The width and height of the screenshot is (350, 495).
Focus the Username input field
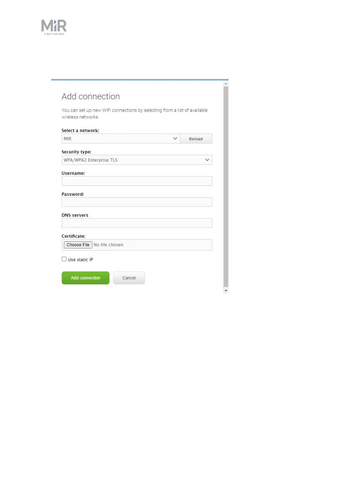pyautogui.click(x=137, y=181)
